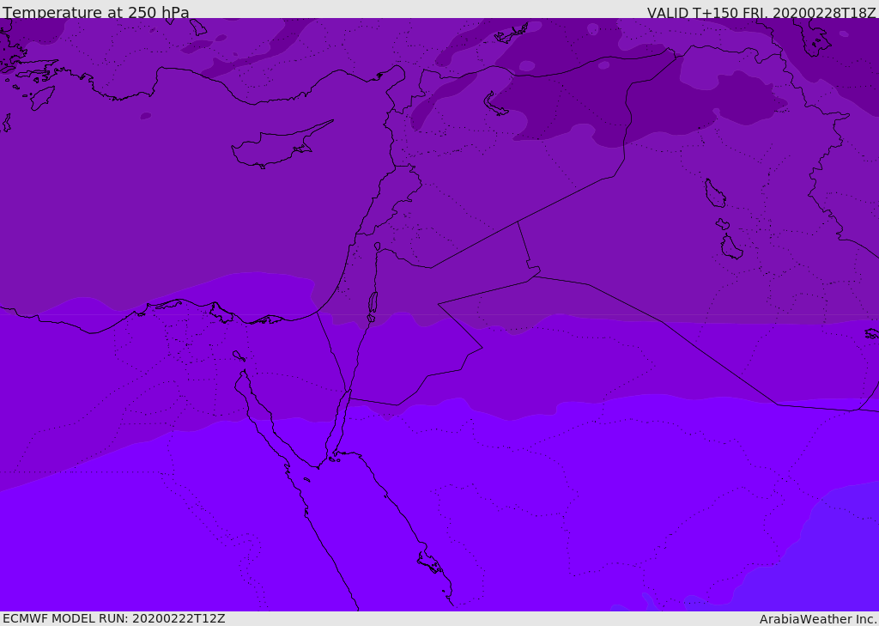Screen dimensions: 879x626
Task: Click the 'ECMWF MODEL RUN: 20200222T12Z' footer text
Action: 114,618
